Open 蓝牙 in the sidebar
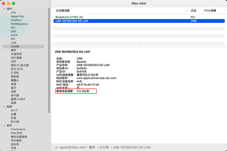Viewport: 227px width, 151px height. (x=14, y=88)
